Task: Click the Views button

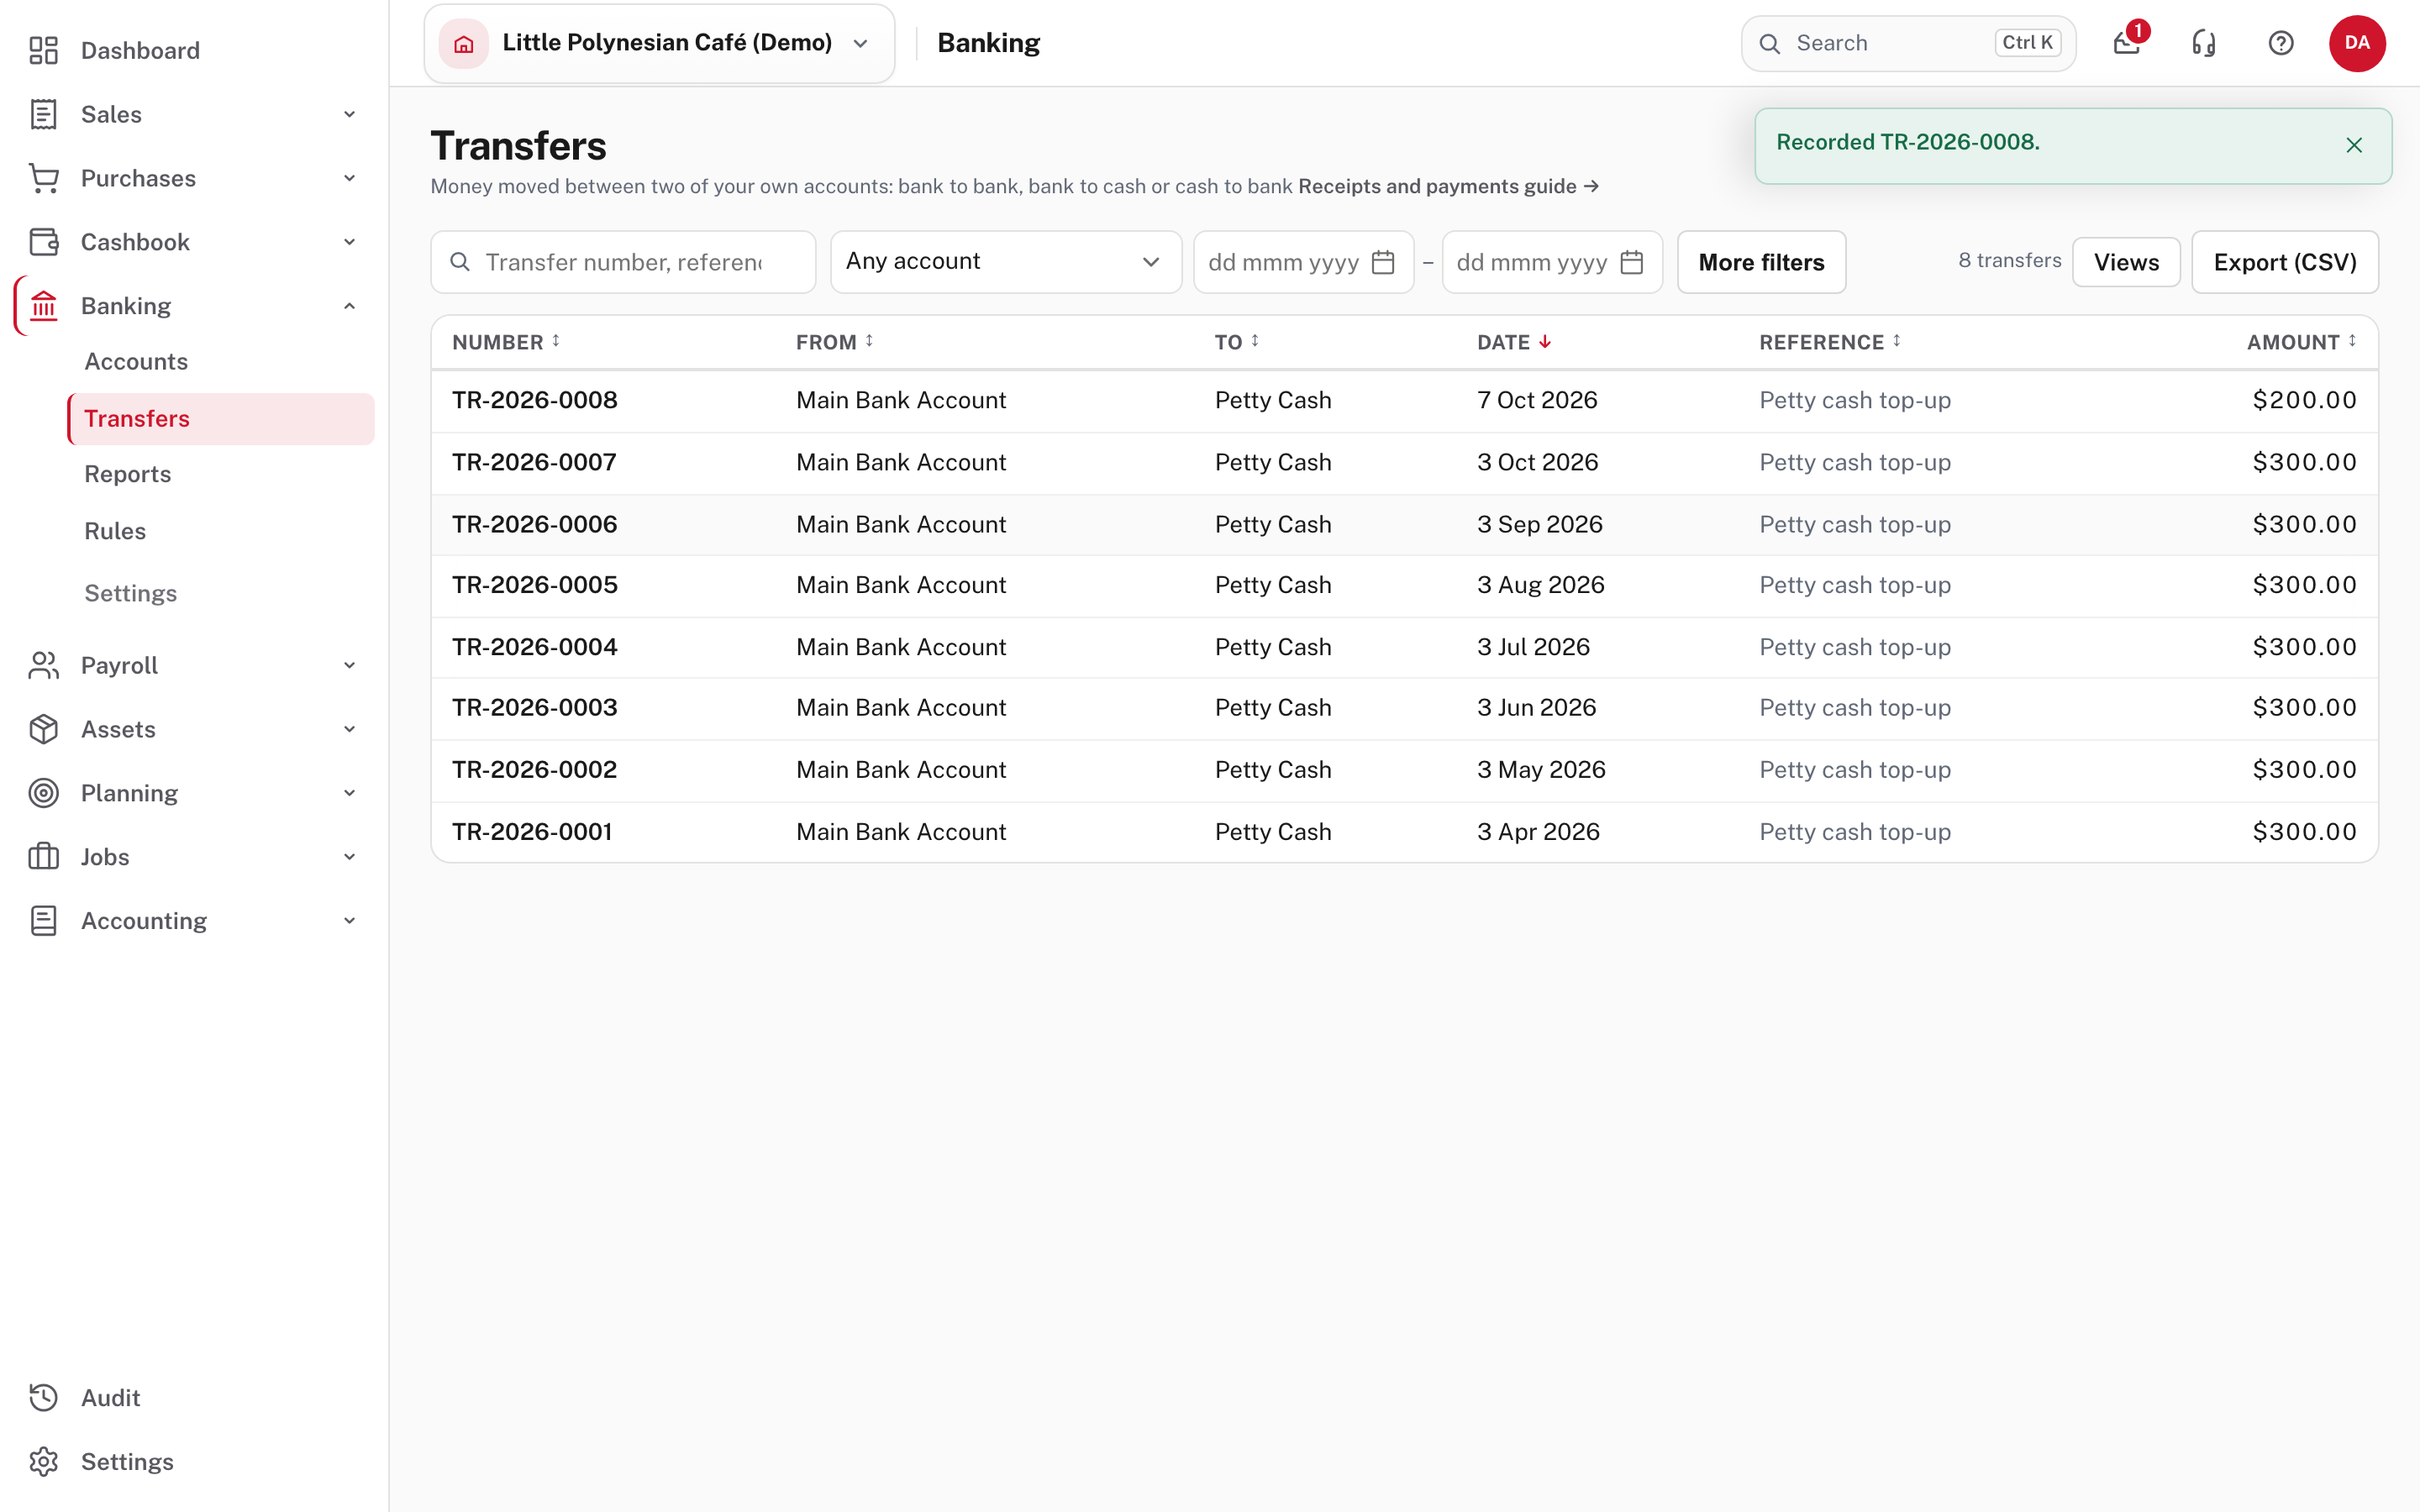Action: [x=2126, y=262]
